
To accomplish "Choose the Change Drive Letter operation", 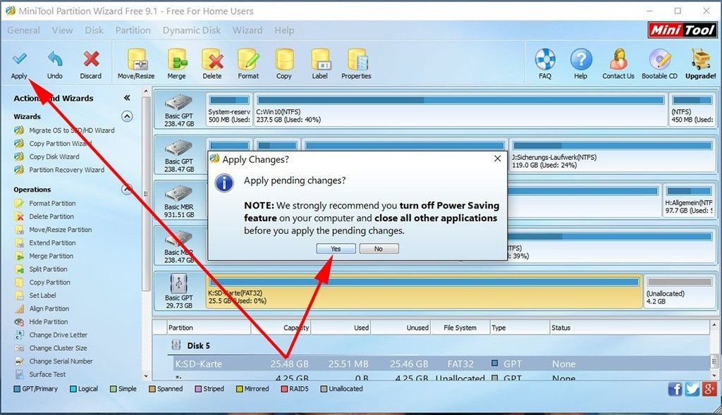I will 59,335.
